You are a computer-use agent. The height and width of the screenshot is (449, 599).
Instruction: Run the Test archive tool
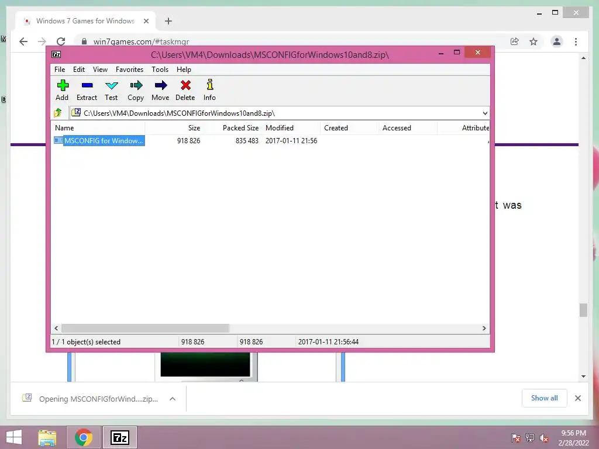point(111,90)
